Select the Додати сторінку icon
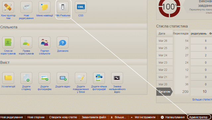The height and width of the screenshot is (120, 212). pos(26,78)
